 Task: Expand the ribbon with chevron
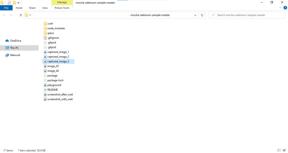(x=280, y=8)
